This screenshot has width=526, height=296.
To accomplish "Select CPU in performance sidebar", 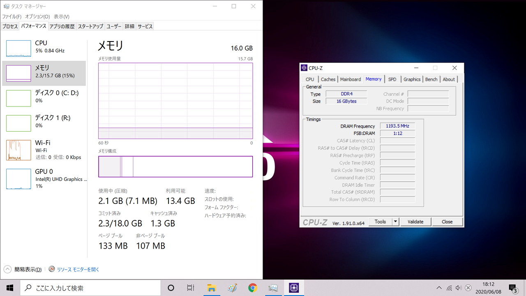I will tap(44, 48).
